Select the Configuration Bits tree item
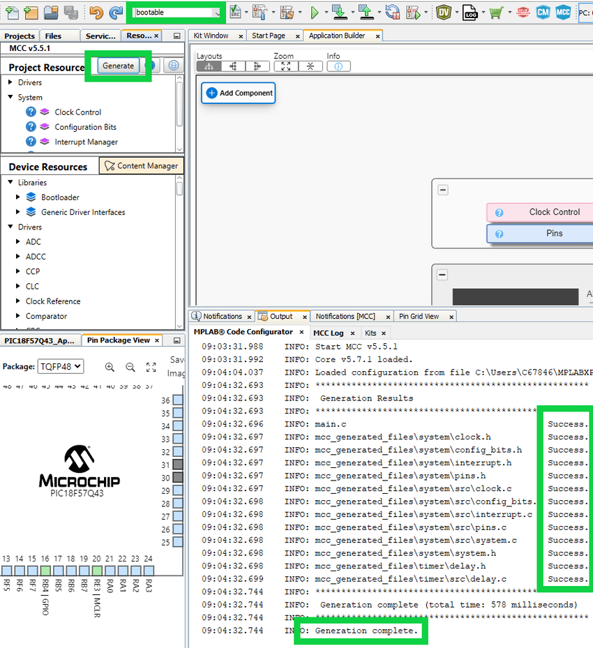This screenshot has width=593, height=648. pyautogui.click(x=85, y=127)
